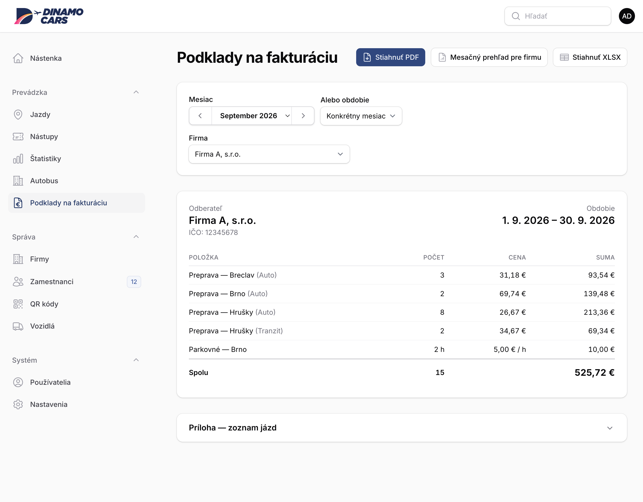Click the Používatelia user circle icon
The height and width of the screenshot is (502, 643).
pos(18,382)
